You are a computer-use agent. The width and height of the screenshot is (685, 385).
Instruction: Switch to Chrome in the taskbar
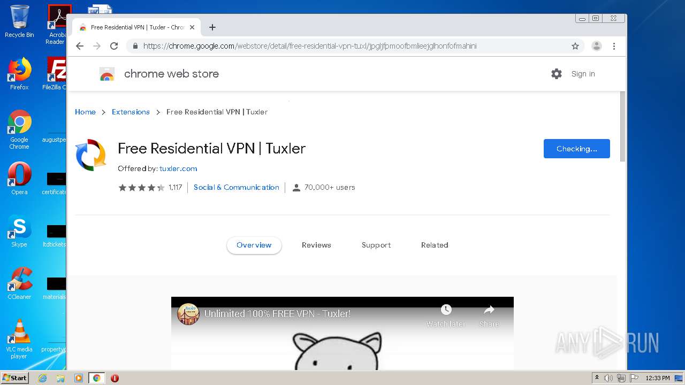(97, 378)
